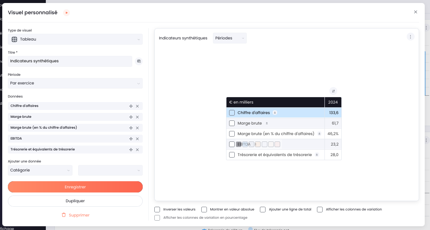Click the € en milliers table header
This screenshot has height=230, width=430.
tap(275, 102)
